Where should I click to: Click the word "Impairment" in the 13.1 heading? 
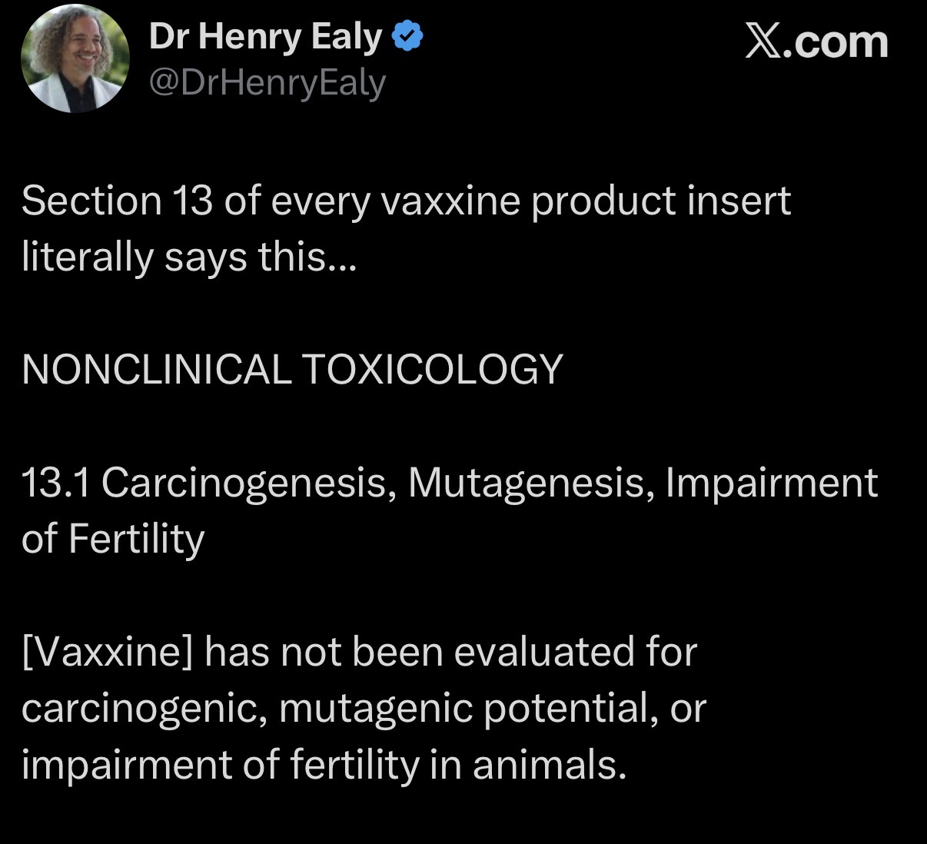pos(771,483)
